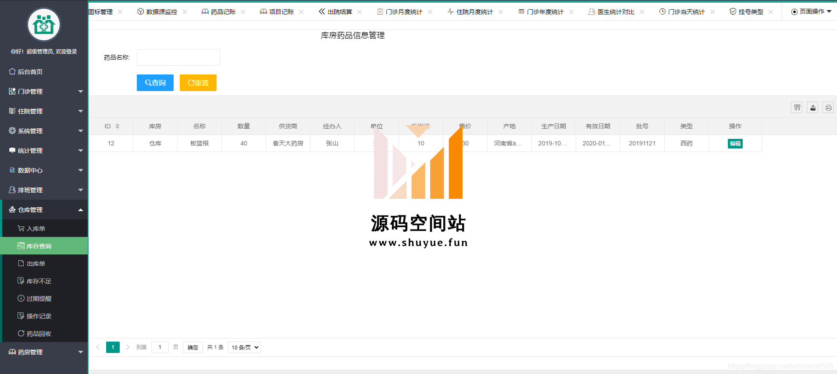Close the 药品记账 tab

(x=243, y=12)
